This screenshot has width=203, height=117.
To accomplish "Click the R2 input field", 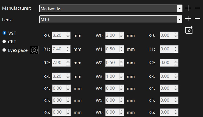I will [59, 63].
